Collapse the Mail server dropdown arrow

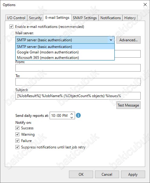(x=111, y=40)
